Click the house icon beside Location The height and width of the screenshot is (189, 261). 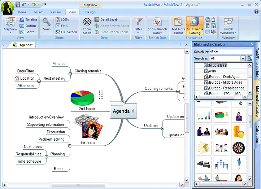17,78
